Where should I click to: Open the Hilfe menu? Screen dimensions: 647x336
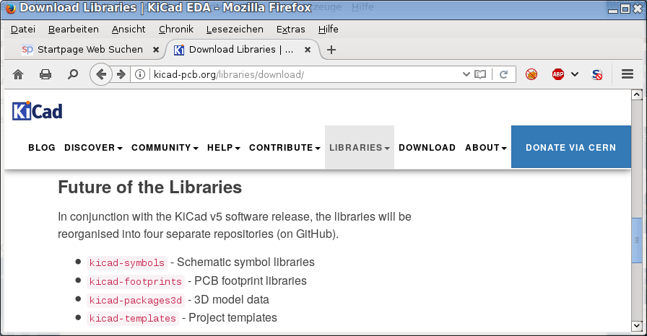(x=329, y=30)
